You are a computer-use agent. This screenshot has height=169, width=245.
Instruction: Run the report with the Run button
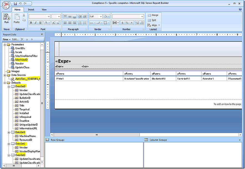tap(6, 18)
